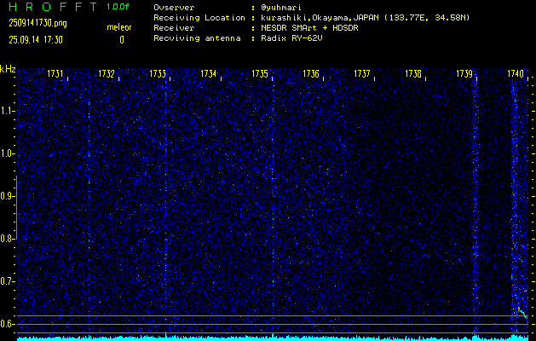Click the Radix RY-62V antenna value
The width and height of the screenshot is (536, 341).
(x=291, y=38)
